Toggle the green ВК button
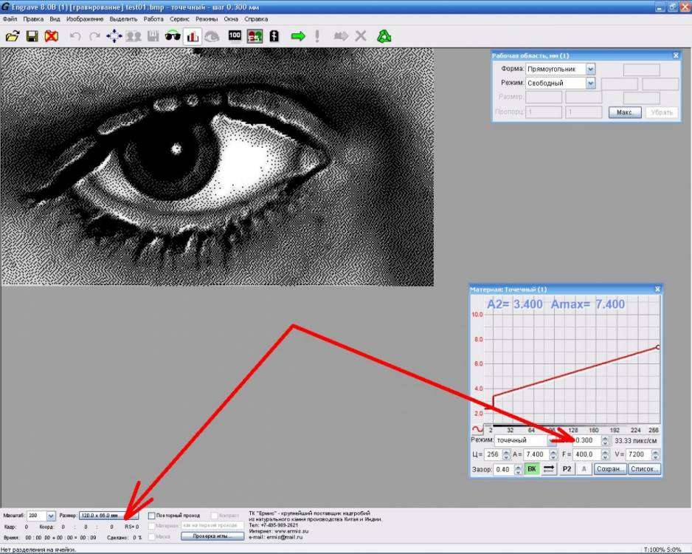The width and height of the screenshot is (692, 554). click(531, 469)
